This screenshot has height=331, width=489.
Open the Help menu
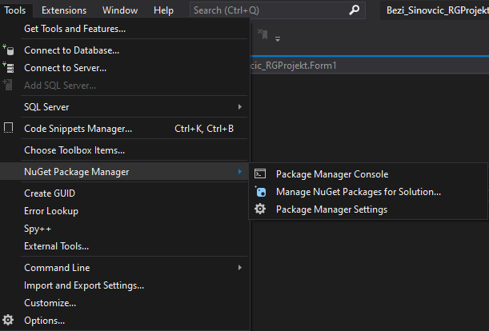[x=163, y=10]
